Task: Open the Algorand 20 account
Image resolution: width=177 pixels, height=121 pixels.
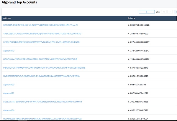Action: click(9, 85)
